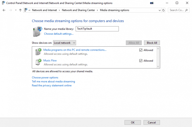
Task: Confirm with the OK button
Action: click(x=132, y=123)
